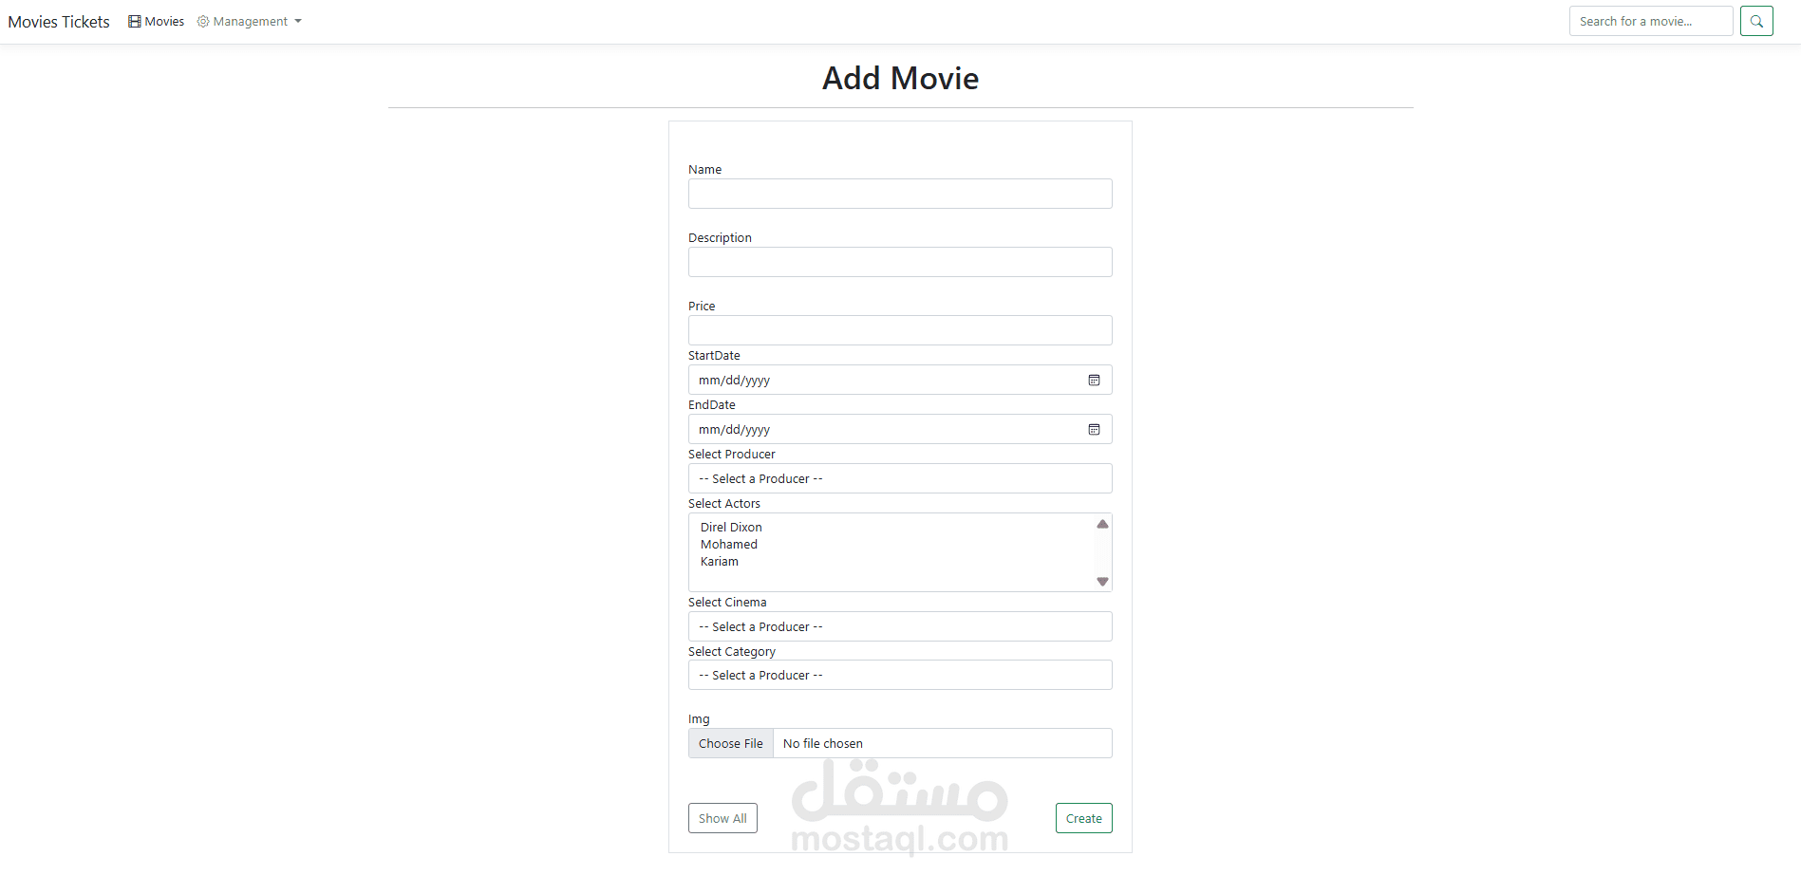Open the Select Category dropdown

coord(899,675)
